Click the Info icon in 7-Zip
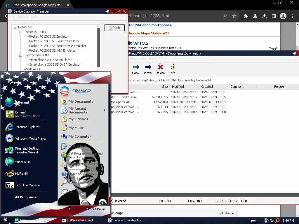The image size is (299, 224). [172, 69]
